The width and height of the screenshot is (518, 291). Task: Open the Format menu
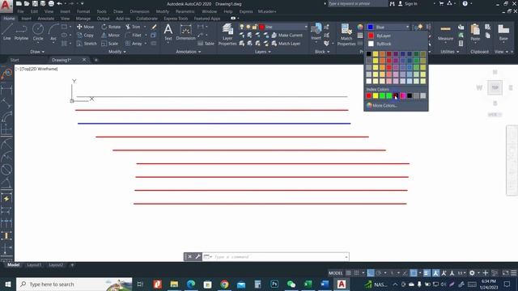click(x=83, y=11)
